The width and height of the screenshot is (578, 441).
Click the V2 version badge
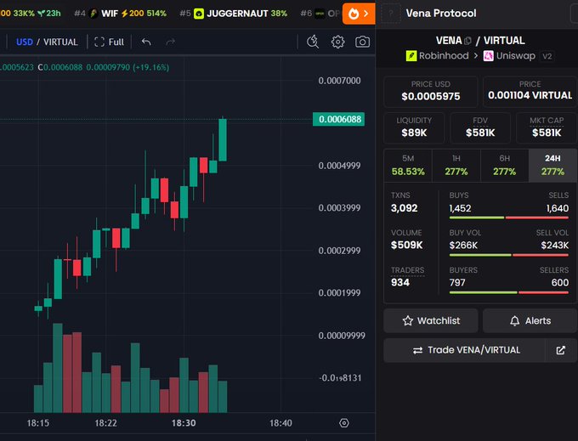point(547,56)
